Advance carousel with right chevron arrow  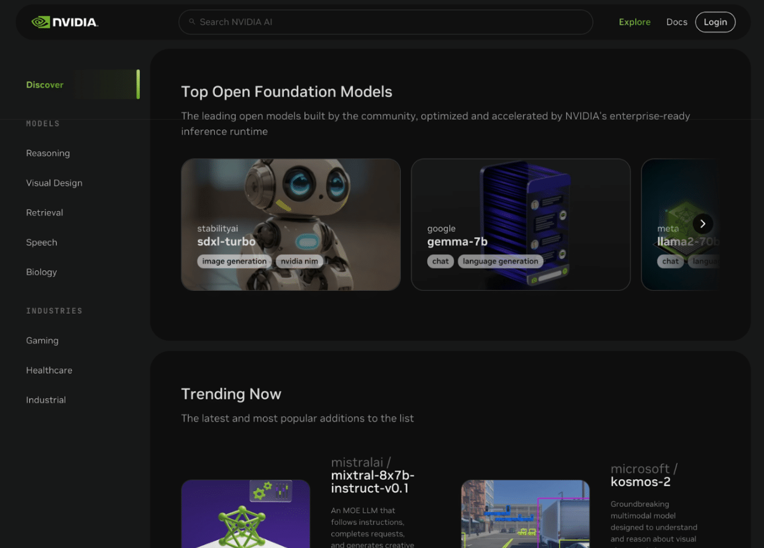coord(703,224)
